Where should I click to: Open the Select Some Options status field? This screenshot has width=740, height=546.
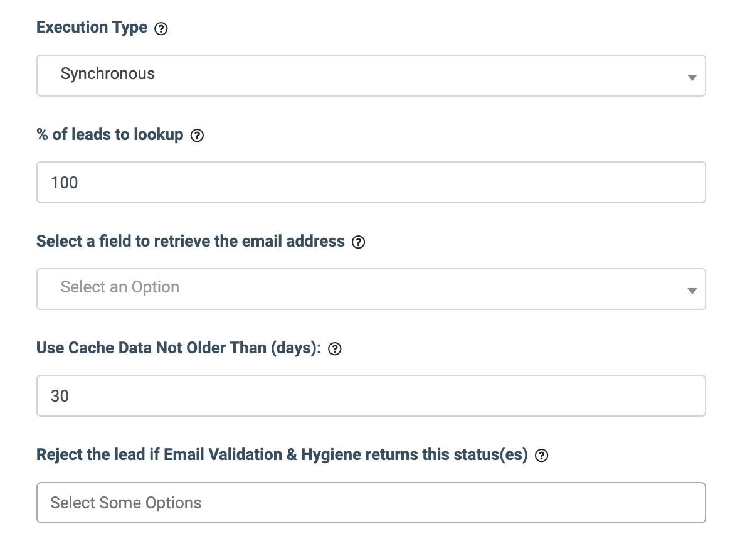(371, 503)
